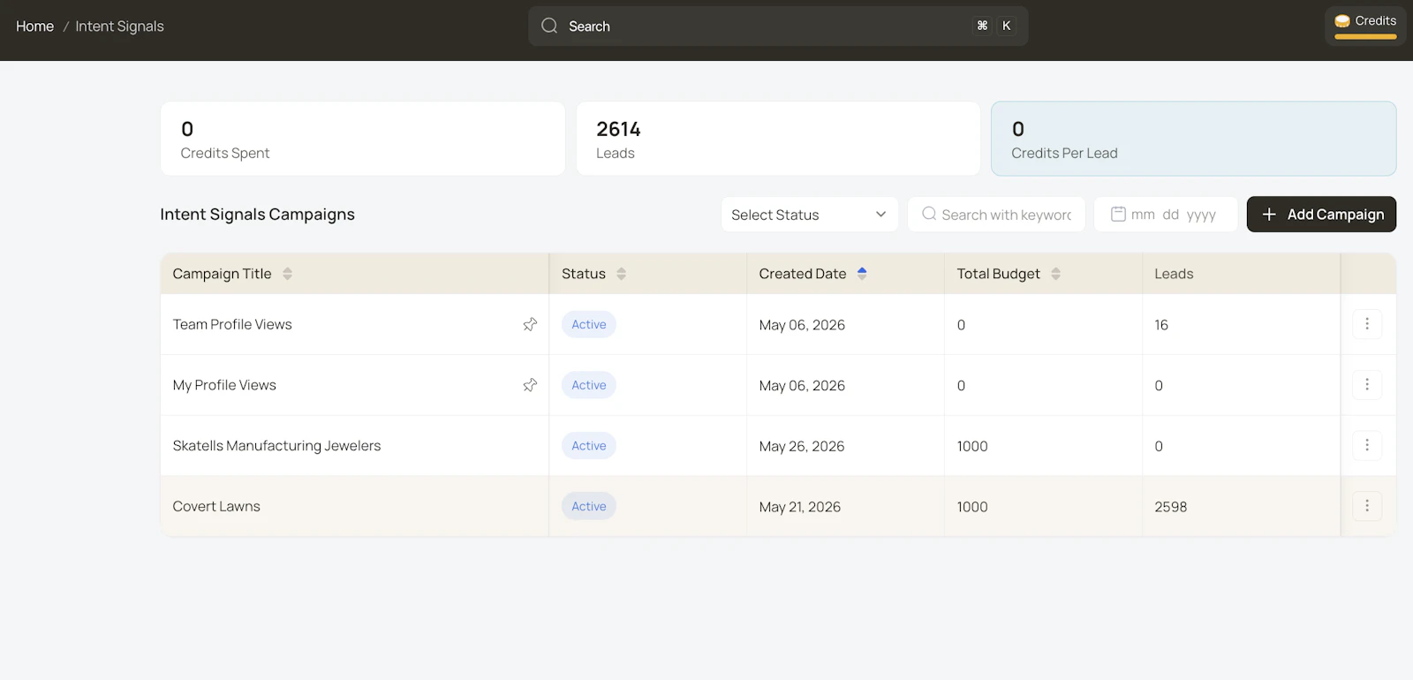Open Covert Lawns campaign

point(216,506)
